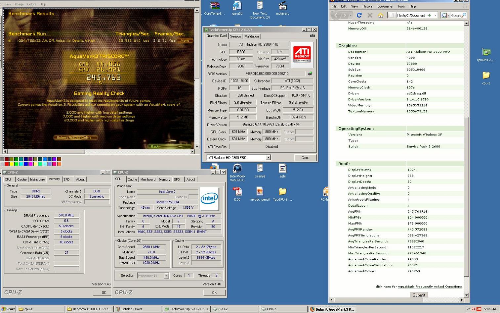Open the Mainboard tab in the CPU CPU-Z window
500x313 pixels.
(148, 180)
